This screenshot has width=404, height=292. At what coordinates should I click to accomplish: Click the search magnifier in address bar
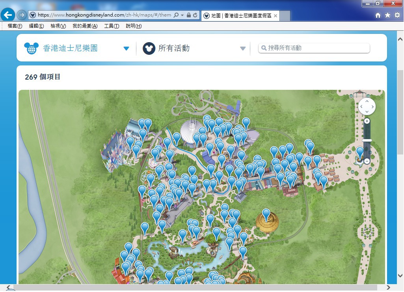tap(176, 15)
